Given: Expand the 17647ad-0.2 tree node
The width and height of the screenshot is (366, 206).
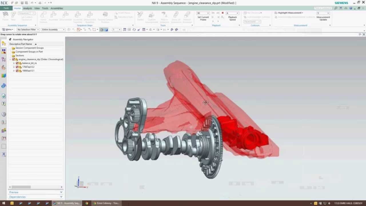Looking at the screenshot, I should click(14, 67).
